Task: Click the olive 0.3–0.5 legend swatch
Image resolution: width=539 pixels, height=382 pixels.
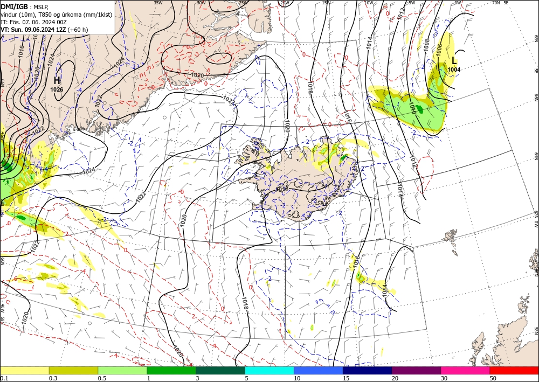Action: [73, 370]
